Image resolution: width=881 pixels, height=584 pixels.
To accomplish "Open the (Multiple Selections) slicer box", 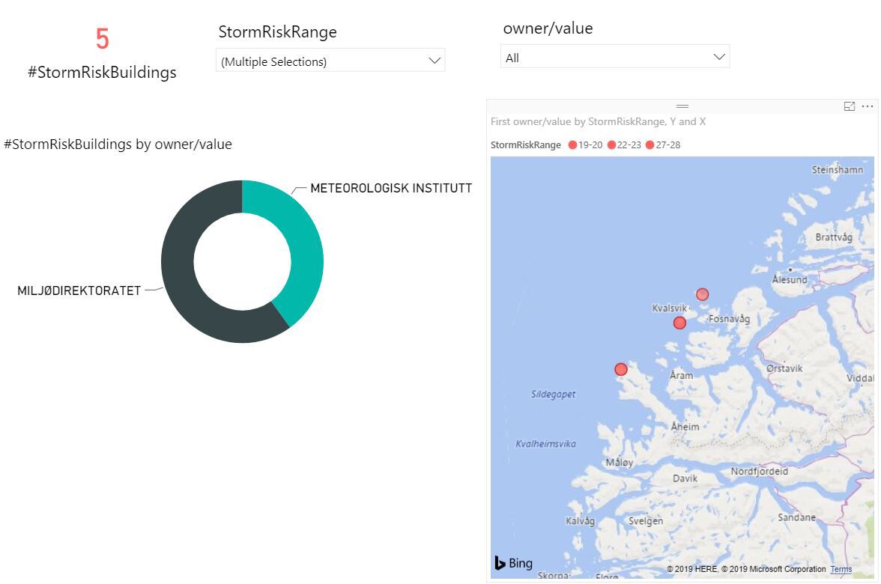I will click(x=330, y=60).
